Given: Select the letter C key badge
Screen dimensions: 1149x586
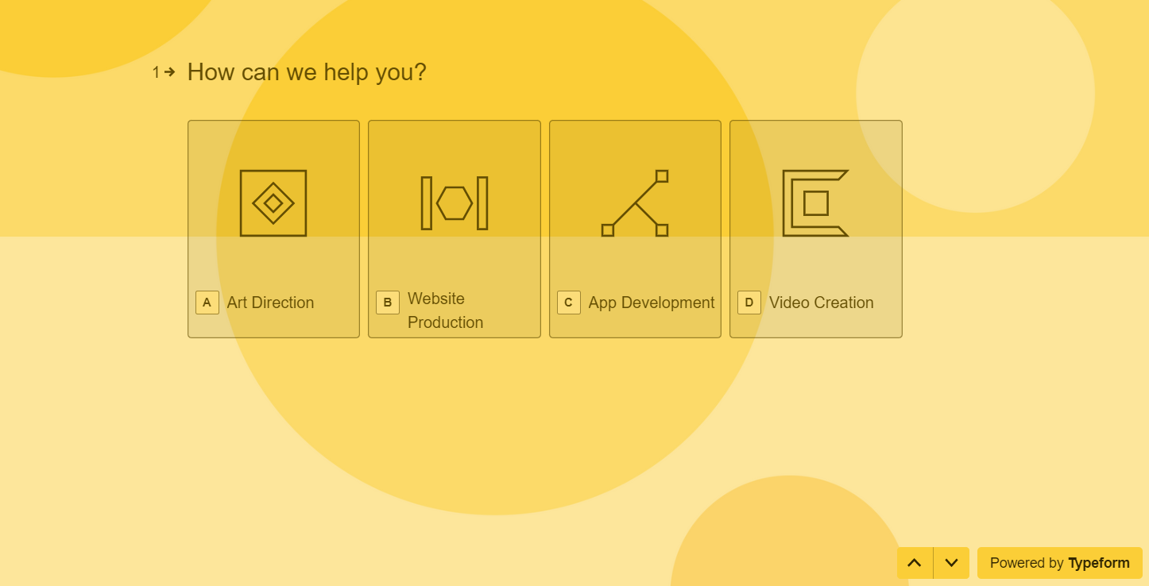Looking at the screenshot, I should pyautogui.click(x=569, y=303).
